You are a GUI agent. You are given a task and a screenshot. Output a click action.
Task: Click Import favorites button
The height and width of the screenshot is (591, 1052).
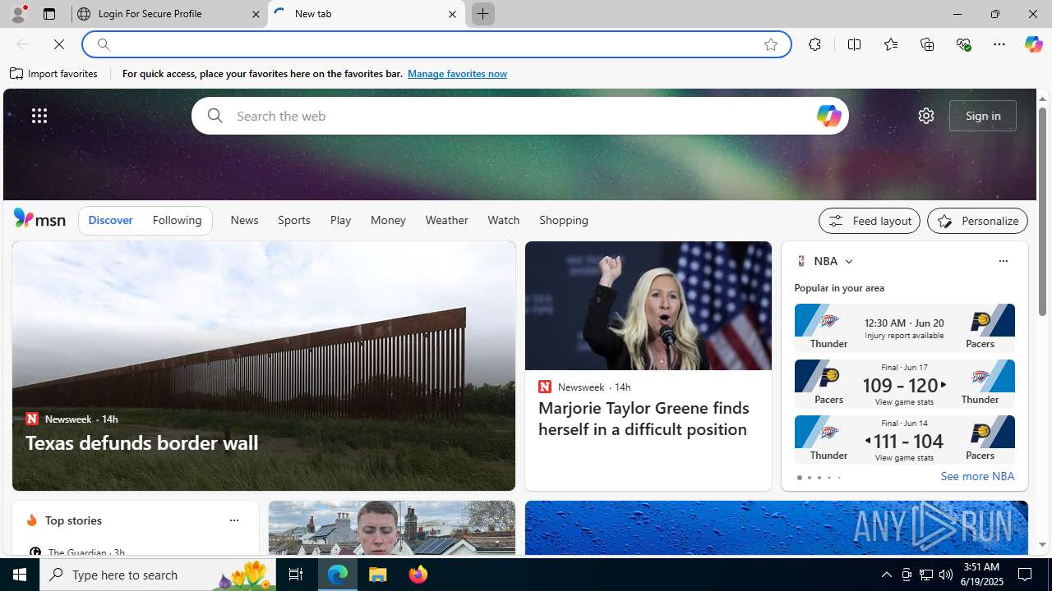[x=54, y=74]
